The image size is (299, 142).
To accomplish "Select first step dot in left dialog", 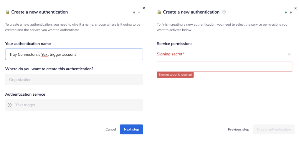I will pyautogui.click(x=134, y=12).
